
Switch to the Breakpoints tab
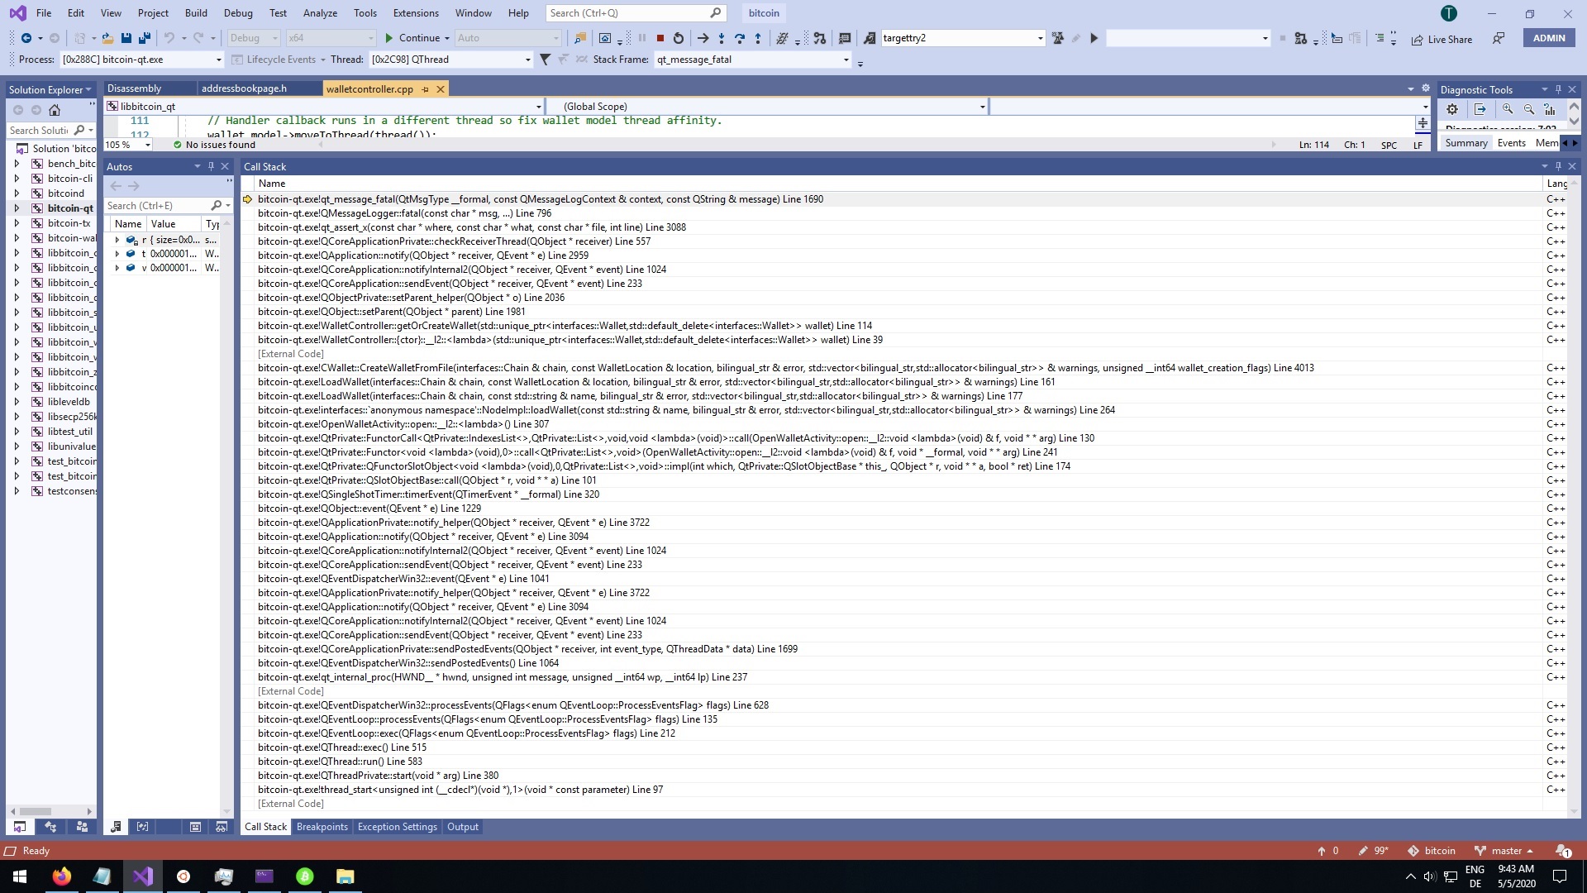[322, 827]
